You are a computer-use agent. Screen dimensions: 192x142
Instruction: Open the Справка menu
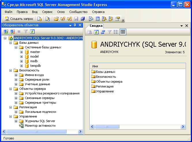(x=98, y=12)
